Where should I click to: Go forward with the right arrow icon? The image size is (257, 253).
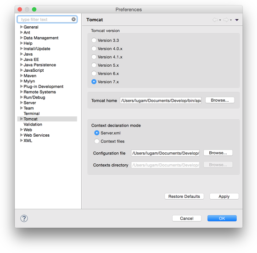[226, 20]
